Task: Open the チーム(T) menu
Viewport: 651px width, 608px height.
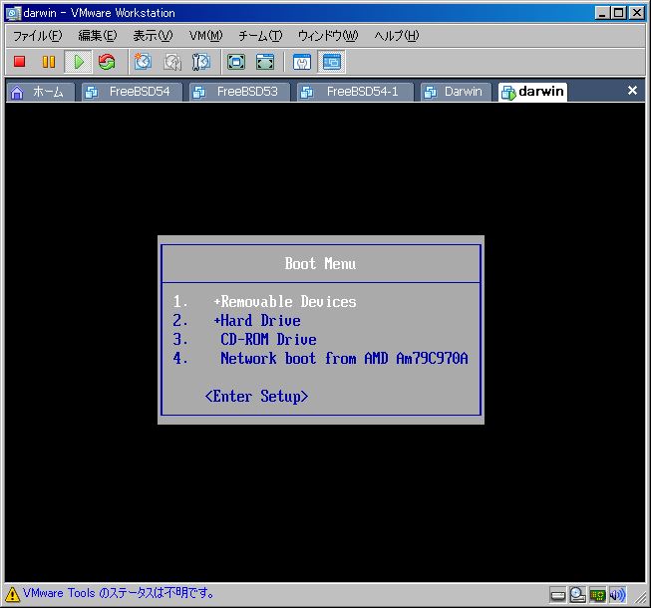Action: coord(260,36)
